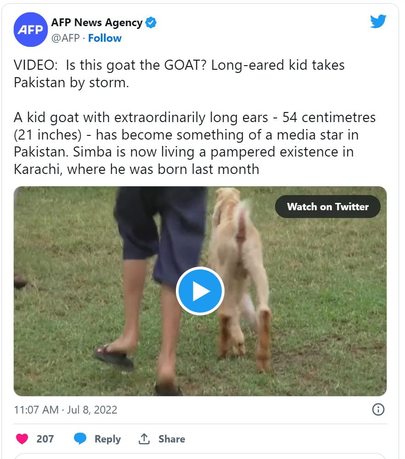This screenshot has width=405, height=459.
Task: Click the partially visible box below the Reply row
Action: [200, 456]
